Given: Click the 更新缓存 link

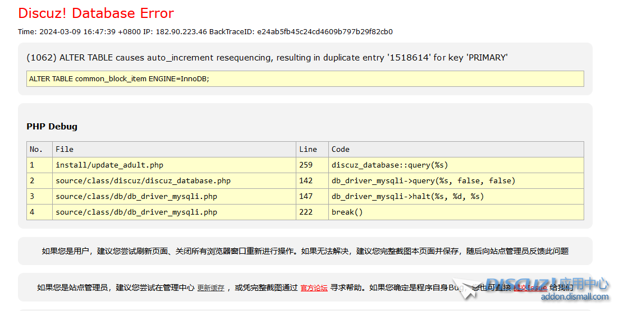Looking at the screenshot, I should [x=210, y=287].
